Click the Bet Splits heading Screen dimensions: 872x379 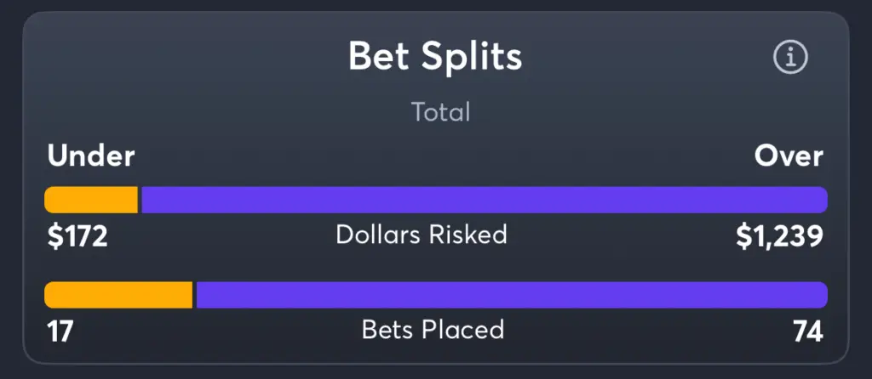point(435,56)
